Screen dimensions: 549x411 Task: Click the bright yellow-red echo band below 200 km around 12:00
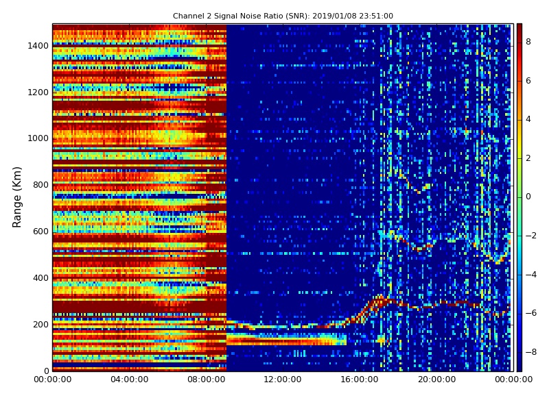tap(286, 339)
